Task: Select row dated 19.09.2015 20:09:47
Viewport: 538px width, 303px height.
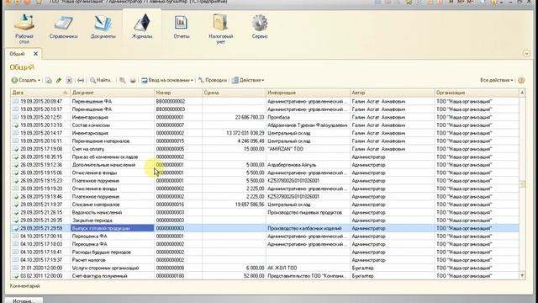Action: (265, 101)
